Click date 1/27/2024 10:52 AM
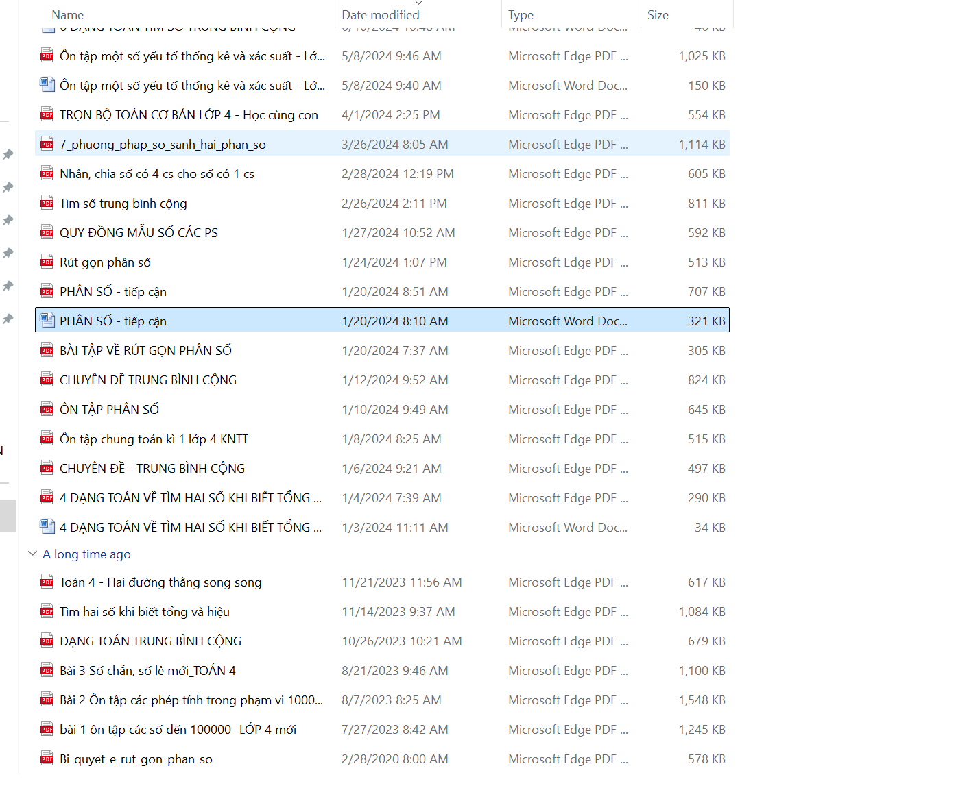Image resolution: width=967 pixels, height=788 pixels. pyautogui.click(x=398, y=233)
